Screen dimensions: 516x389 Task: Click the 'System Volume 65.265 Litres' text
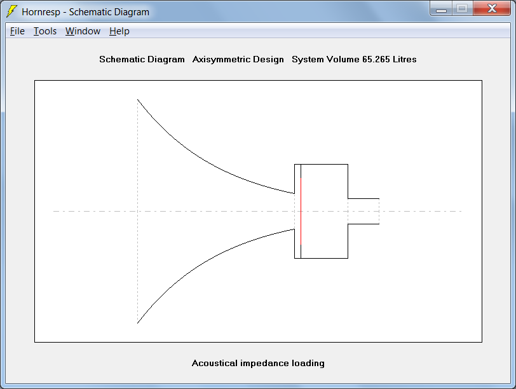(x=354, y=59)
